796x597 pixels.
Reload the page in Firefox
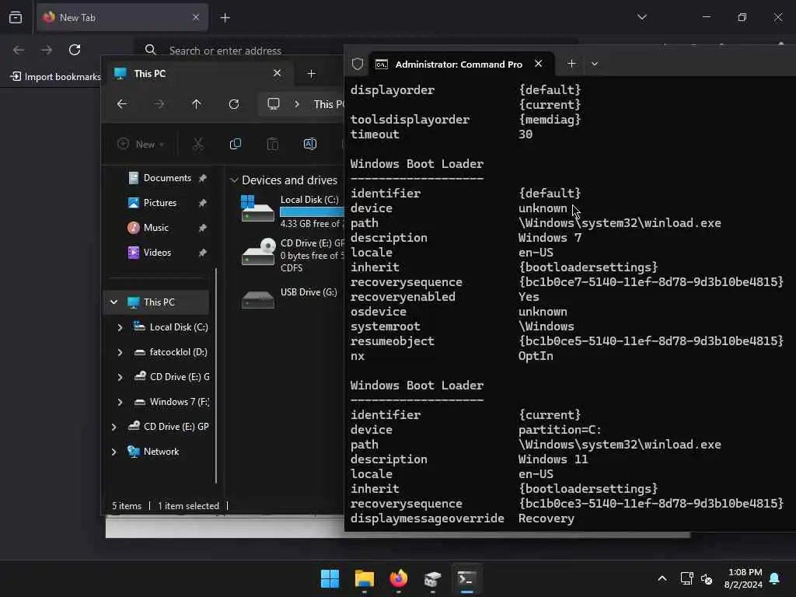[x=75, y=50]
